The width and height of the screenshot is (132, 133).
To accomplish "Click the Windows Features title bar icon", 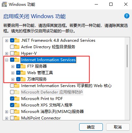I will (5, 4).
